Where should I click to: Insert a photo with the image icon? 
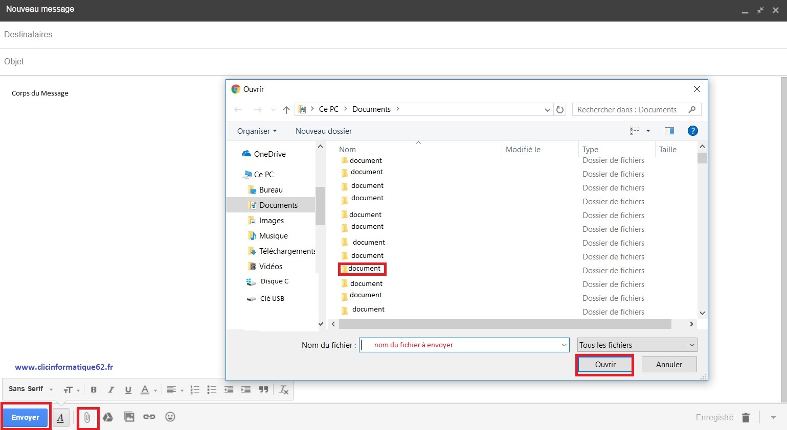click(129, 417)
